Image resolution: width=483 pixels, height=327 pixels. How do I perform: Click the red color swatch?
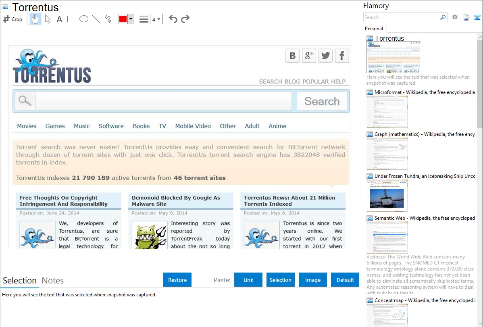coord(123,19)
